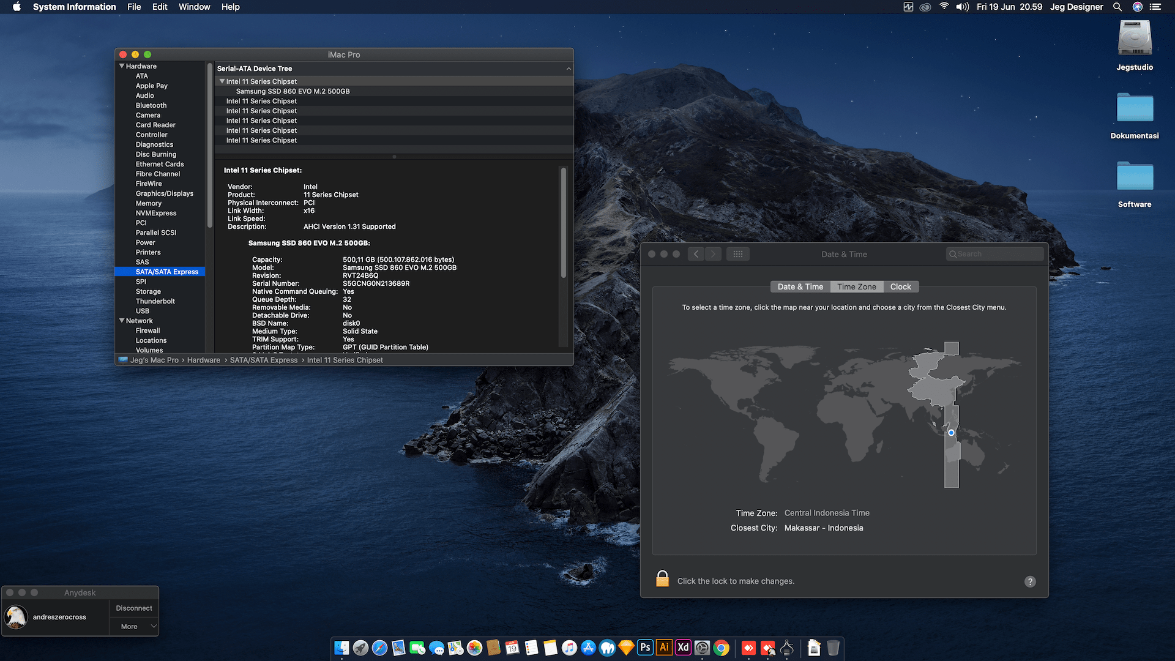Image resolution: width=1175 pixels, height=661 pixels.
Task: Launch Adobe Illustrator from the dock
Action: pos(664,648)
